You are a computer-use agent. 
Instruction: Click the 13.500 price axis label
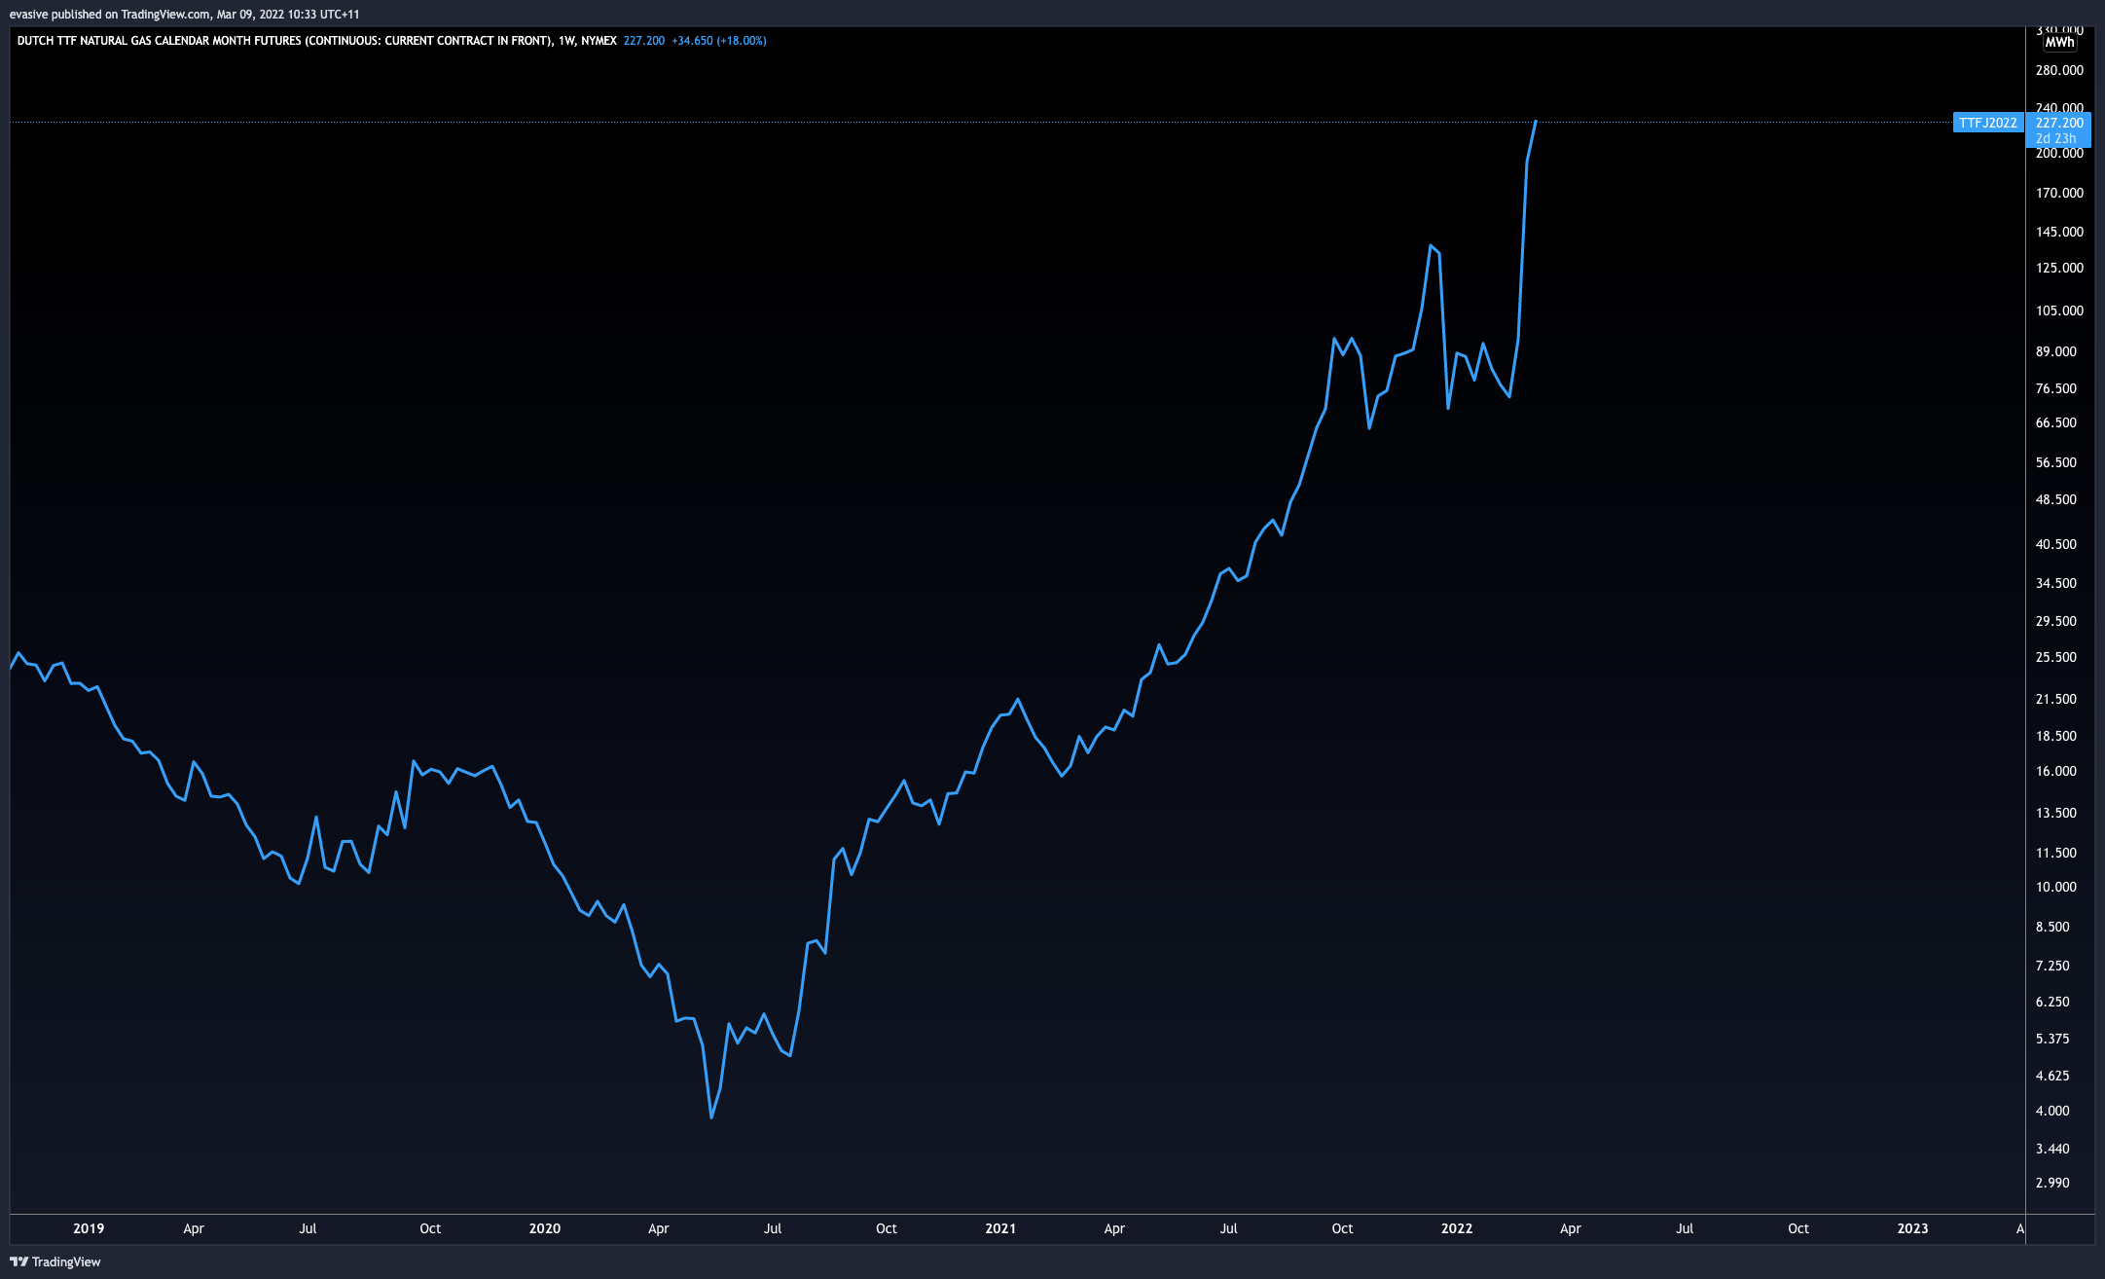click(2056, 813)
